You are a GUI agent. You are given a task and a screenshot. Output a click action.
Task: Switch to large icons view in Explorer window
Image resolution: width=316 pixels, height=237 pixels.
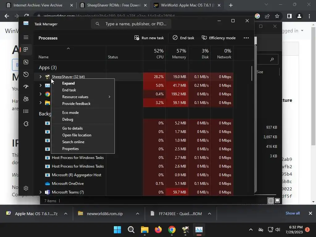tap(277, 201)
